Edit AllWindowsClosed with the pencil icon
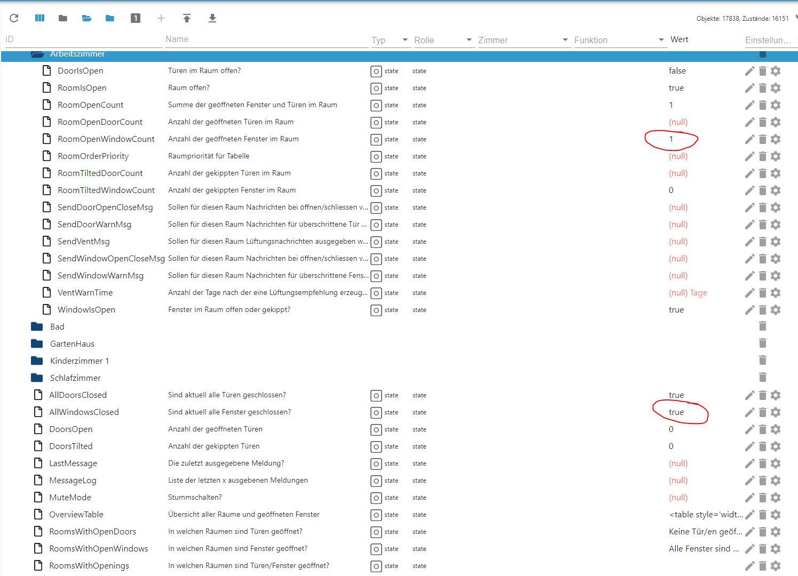 (749, 412)
